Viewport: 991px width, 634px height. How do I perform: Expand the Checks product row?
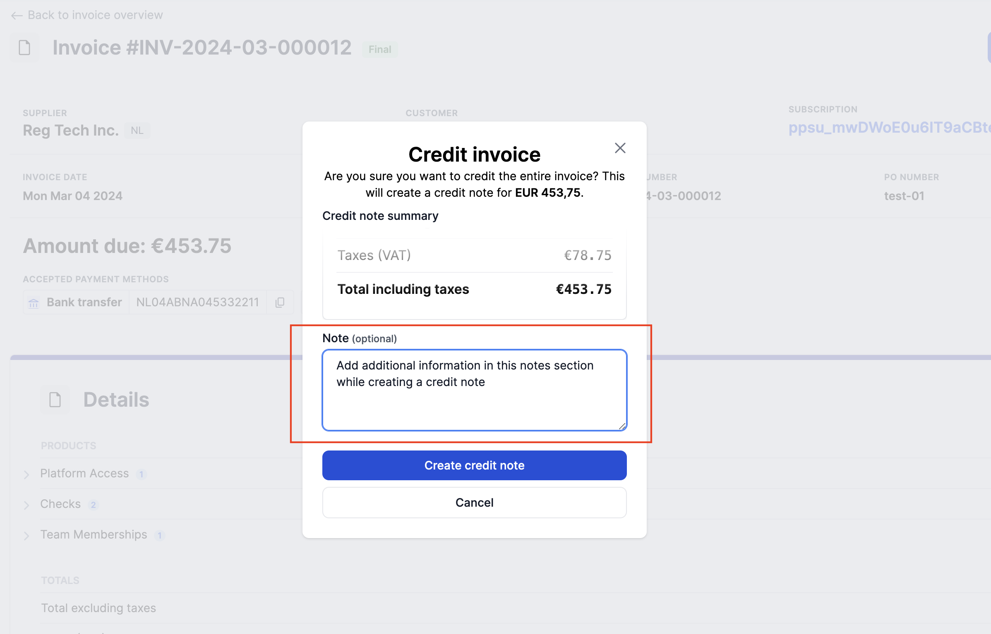[26, 505]
